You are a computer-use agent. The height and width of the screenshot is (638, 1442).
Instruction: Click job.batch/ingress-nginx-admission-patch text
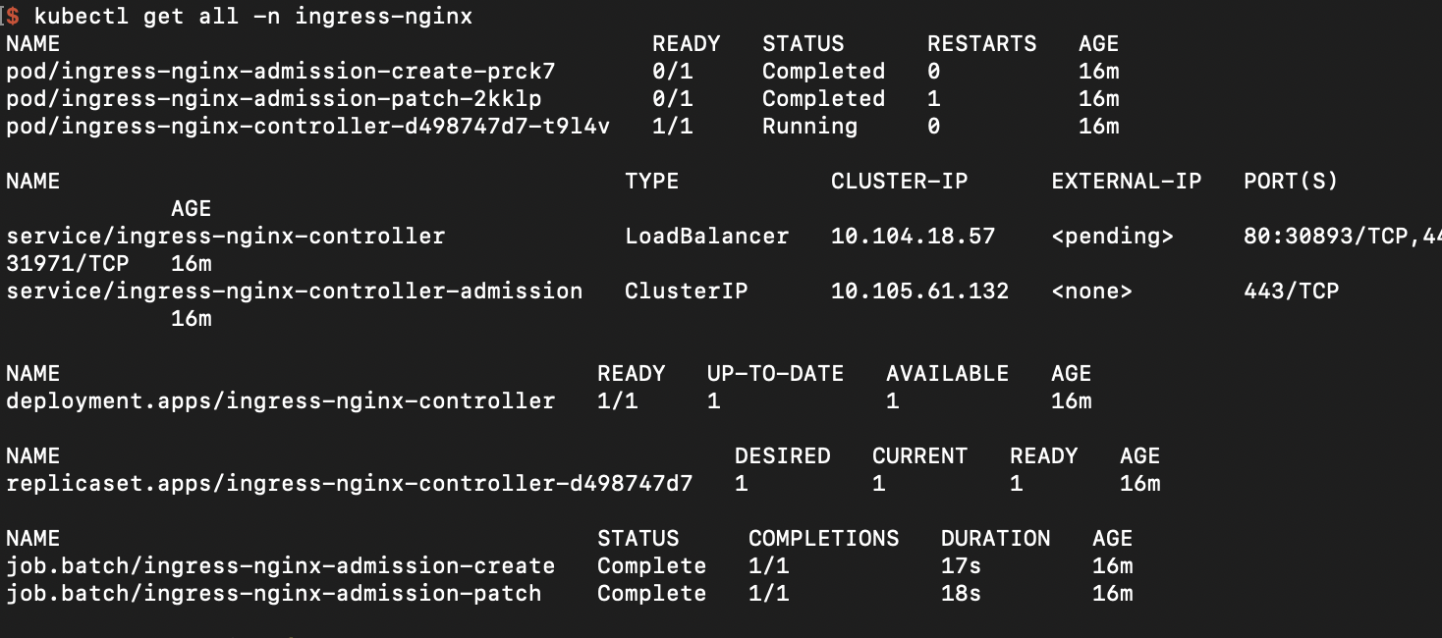coord(274,594)
